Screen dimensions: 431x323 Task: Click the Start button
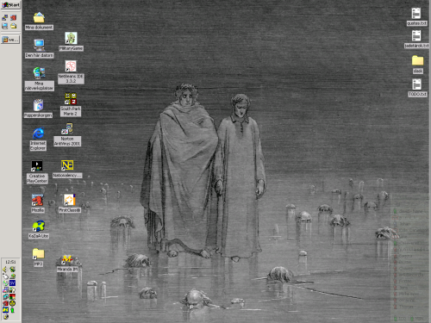10,5
